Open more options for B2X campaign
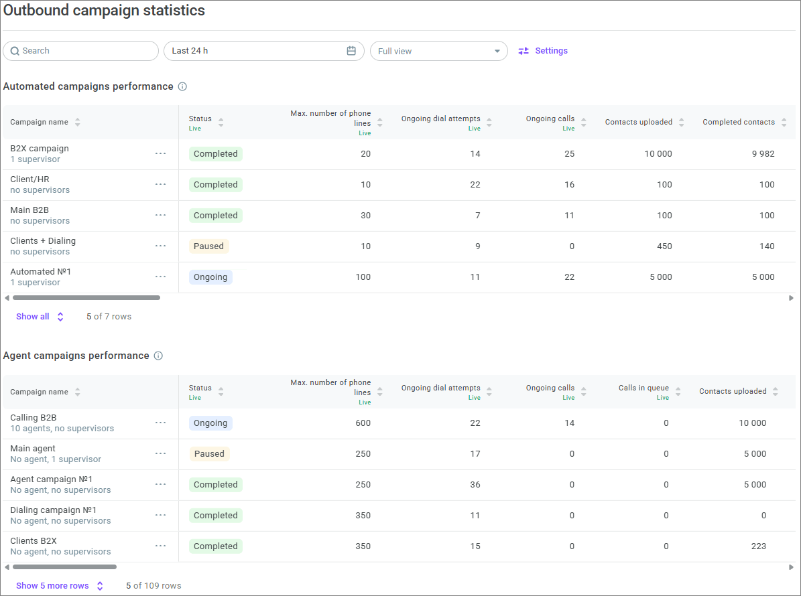The width and height of the screenshot is (801, 596). tap(160, 153)
